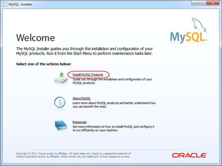Click the Welcome heading
The width and height of the screenshot is (222, 166).
point(35,38)
